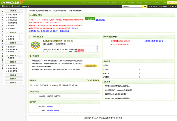Click the yellow 商业授权查询 button
The width and height of the screenshot is (177, 121).
(x=91, y=66)
